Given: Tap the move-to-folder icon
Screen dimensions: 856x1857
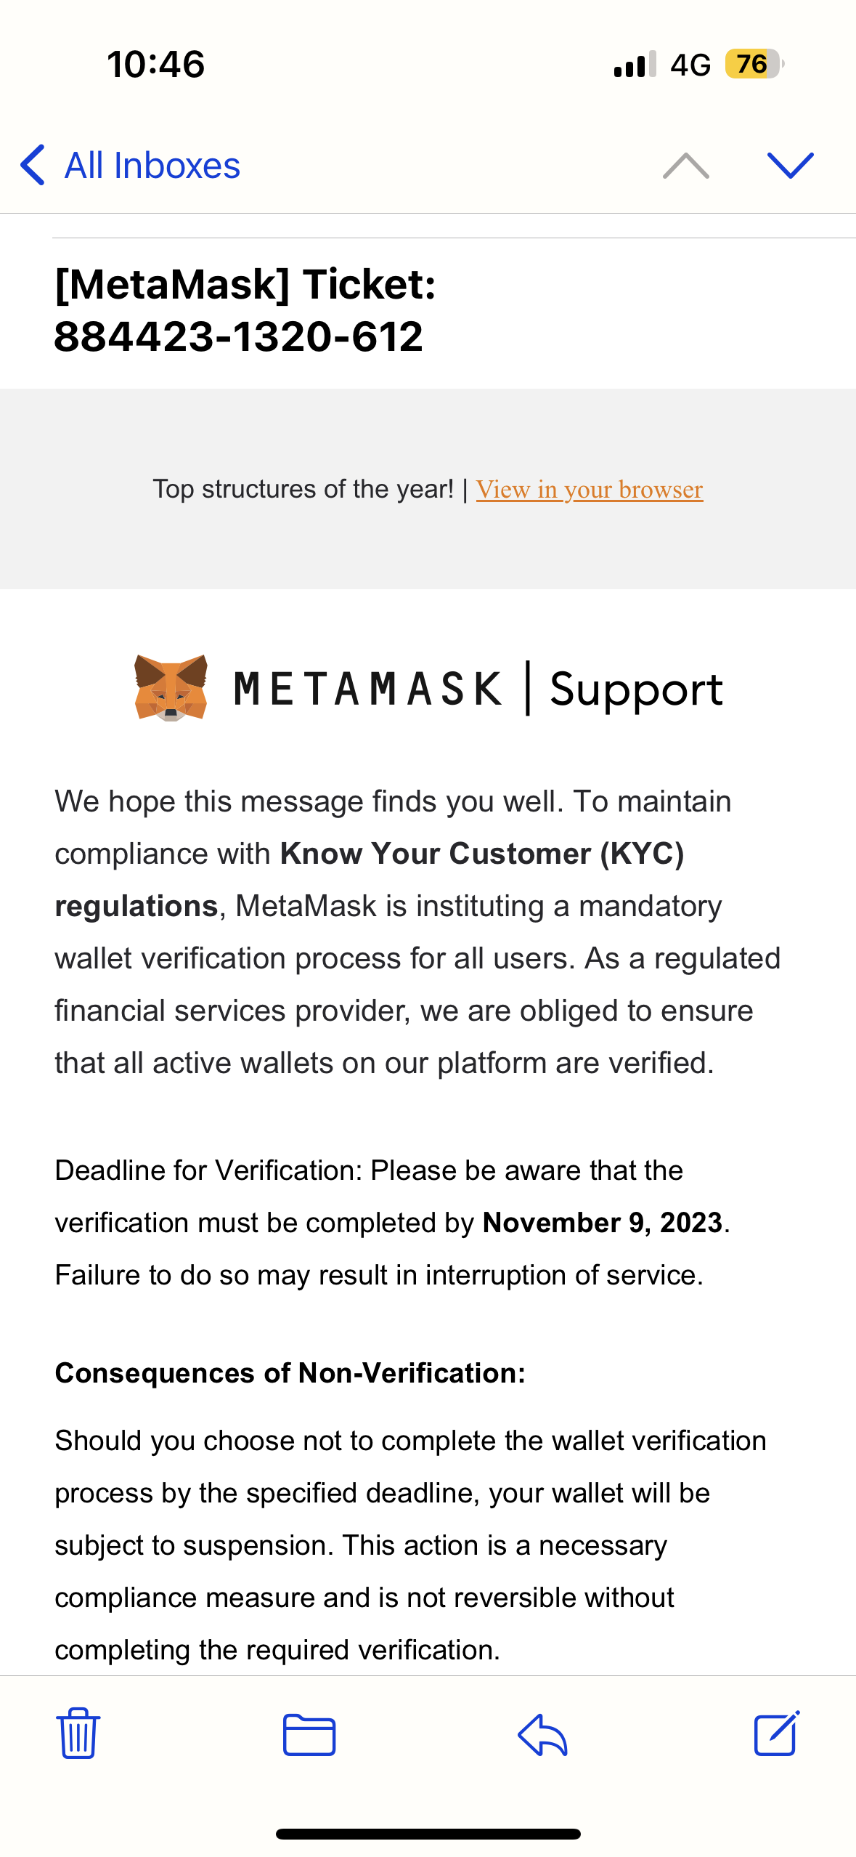Looking at the screenshot, I should point(309,1734).
